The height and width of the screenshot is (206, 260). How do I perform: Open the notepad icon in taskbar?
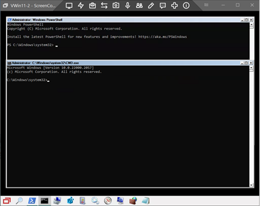click(x=146, y=200)
